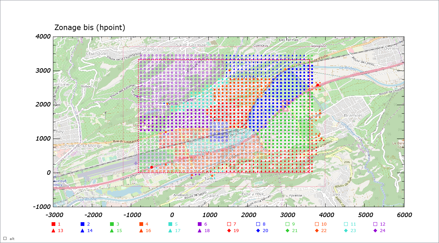Click the Zonage bis (hpoint) plot title
Screen dimensions: 439x243
[x=91, y=28]
